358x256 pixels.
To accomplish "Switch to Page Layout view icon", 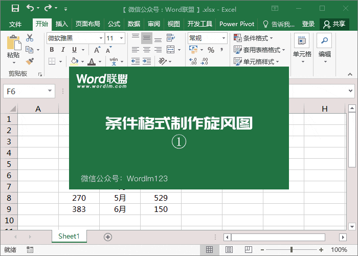I will (229, 250).
